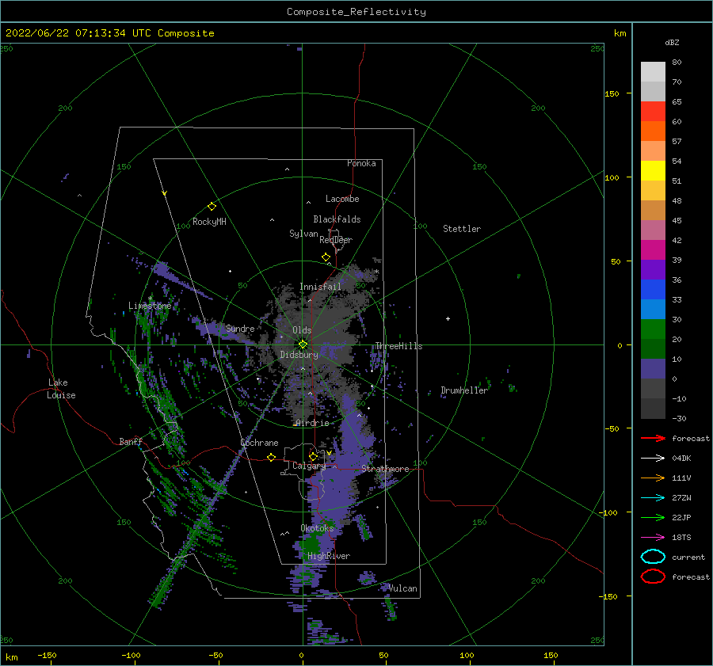The width and height of the screenshot is (713, 666).
Task: Select the yellow 54 dBZ color swatch
Action: tap(653, 170)
